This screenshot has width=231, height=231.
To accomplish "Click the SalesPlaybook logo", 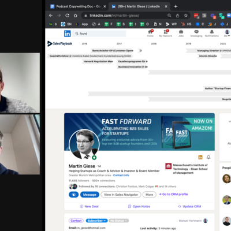I will coord(60,44).
